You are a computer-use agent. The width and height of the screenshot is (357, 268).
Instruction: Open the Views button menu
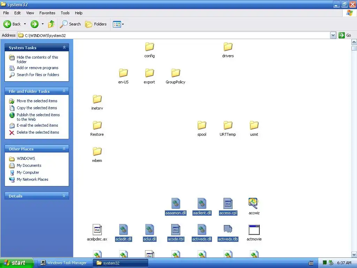pyautogui.click(x=119, y=24)
